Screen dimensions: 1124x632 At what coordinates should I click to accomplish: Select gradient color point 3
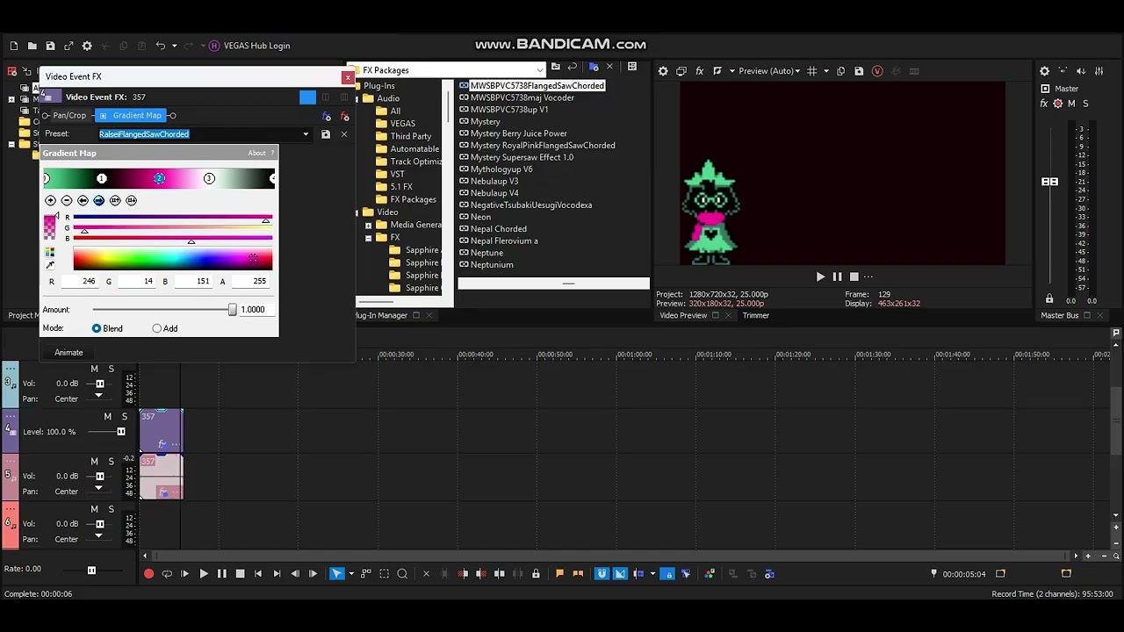tap(209, 179)
